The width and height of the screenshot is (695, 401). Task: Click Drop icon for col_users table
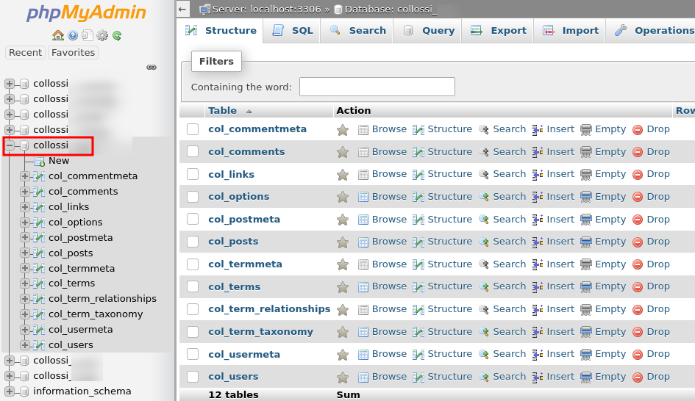click(x=638, y=377)
